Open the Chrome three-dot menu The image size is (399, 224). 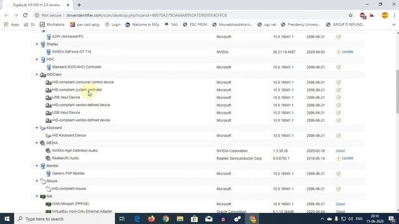click(394, 15)
